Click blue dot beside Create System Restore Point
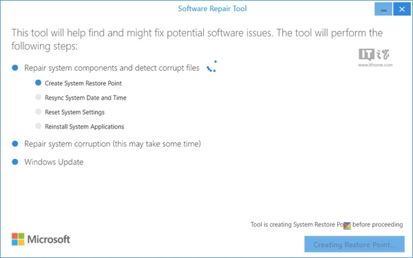Viewport: 413px width, 258px height. 38,83
